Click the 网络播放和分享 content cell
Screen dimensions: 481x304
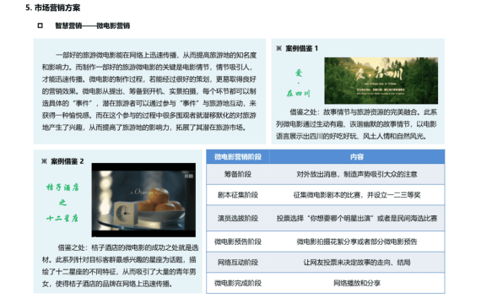point(357,283)
